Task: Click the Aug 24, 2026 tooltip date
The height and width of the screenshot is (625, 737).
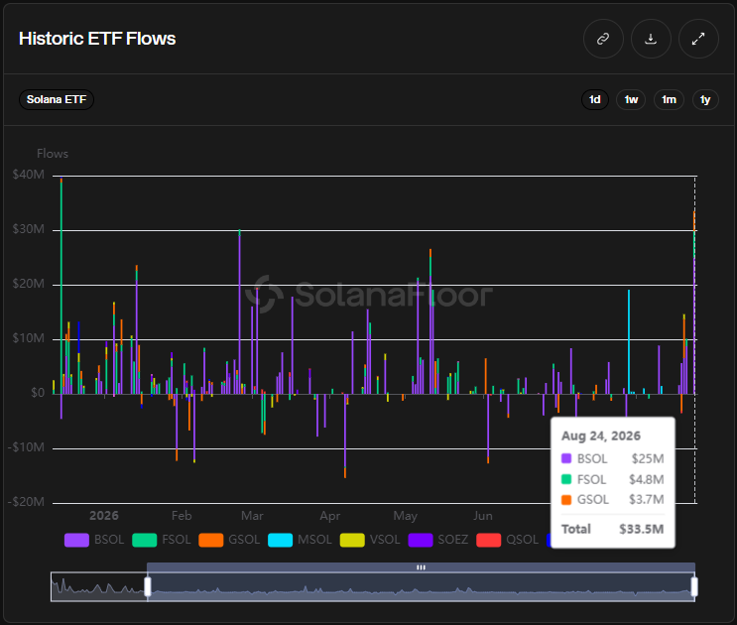Action: [x=601, y=436]
